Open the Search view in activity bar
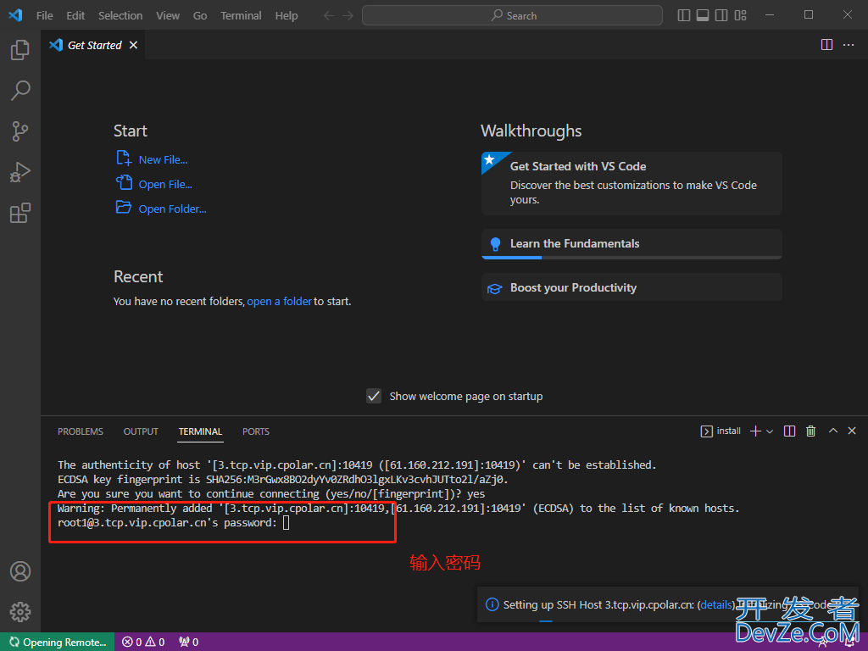The height and width of the screenshot is (651, 868). click(x=20, y=91)
